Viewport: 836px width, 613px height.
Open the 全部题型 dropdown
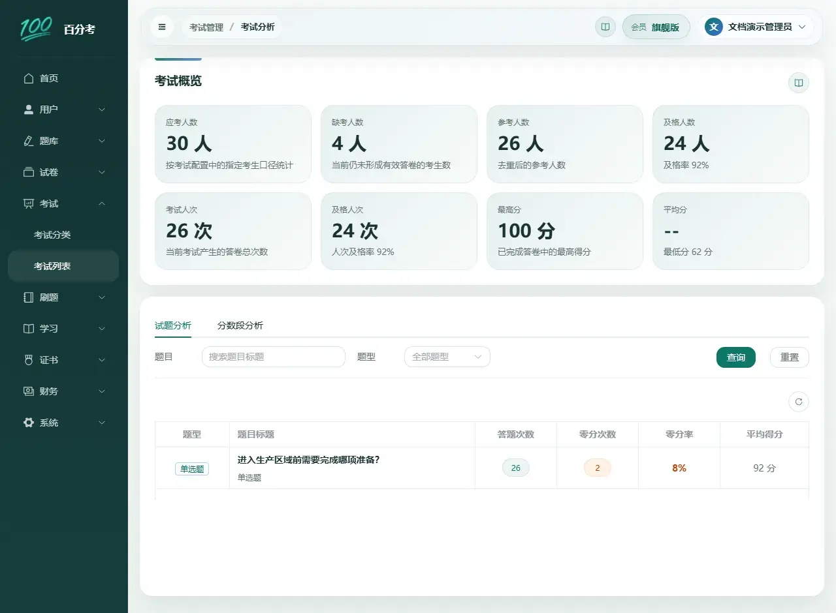(447, 357)
